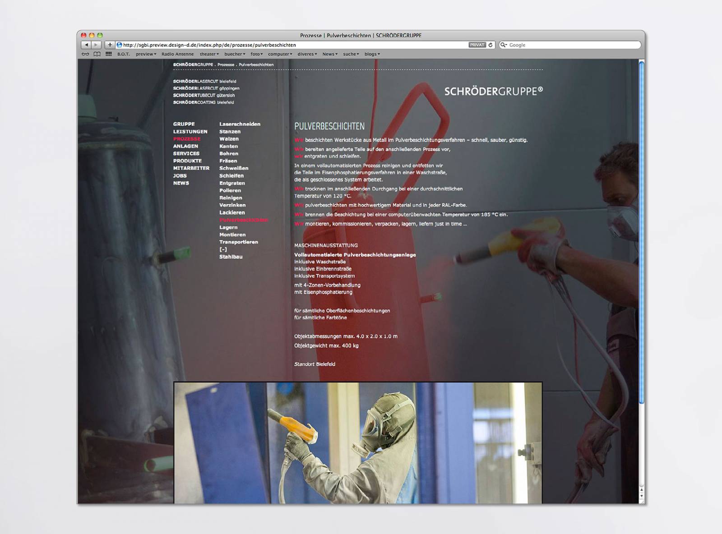Open SERVICES in the main menu
This screenshot has width=722, height=534.
point(186,153)
